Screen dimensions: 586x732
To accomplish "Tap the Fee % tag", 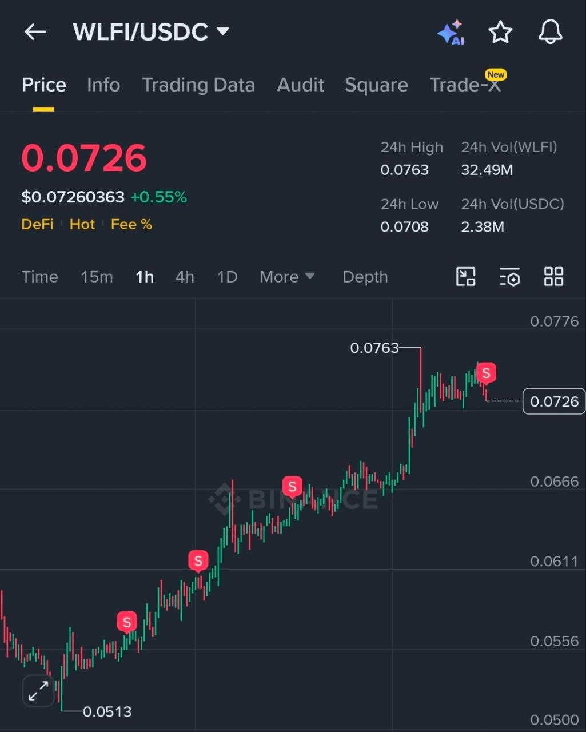I will pos(131,224).
